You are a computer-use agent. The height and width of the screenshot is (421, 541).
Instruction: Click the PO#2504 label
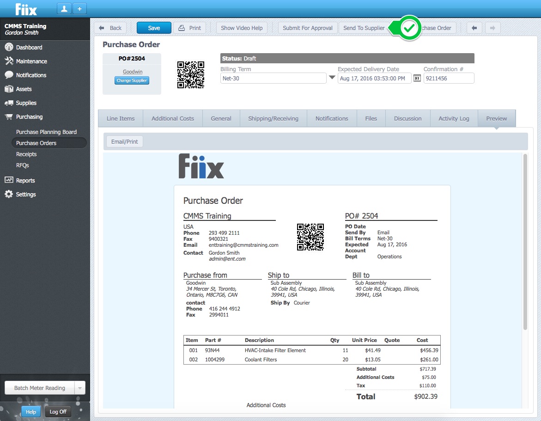[132, 59]
